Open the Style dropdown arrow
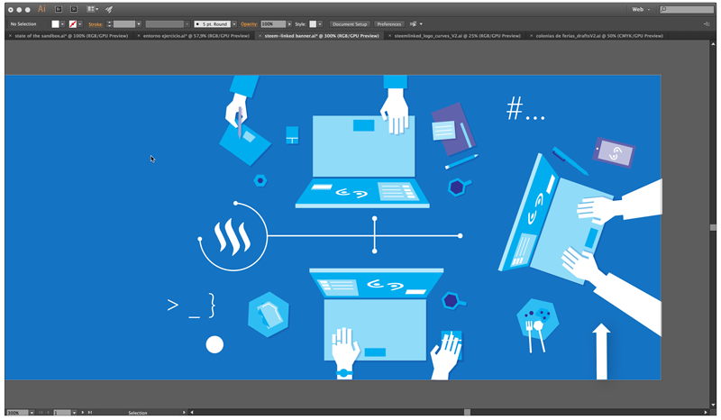This screenshot has width=721, height=420. click(x=320, y=24)
